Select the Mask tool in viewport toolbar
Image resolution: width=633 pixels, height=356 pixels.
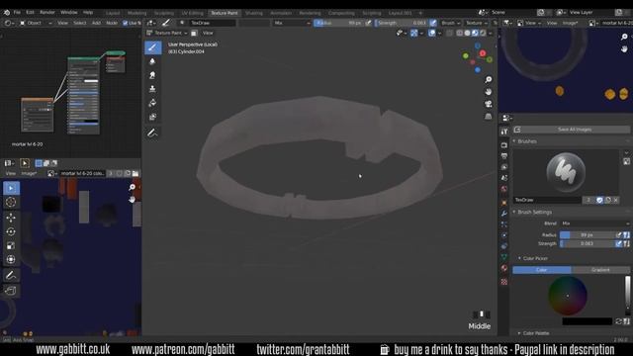(152, 117)
